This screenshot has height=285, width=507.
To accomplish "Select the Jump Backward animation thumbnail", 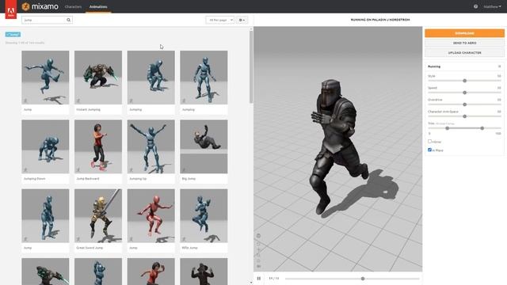I will pyautogui.click(x=98, y=146).
